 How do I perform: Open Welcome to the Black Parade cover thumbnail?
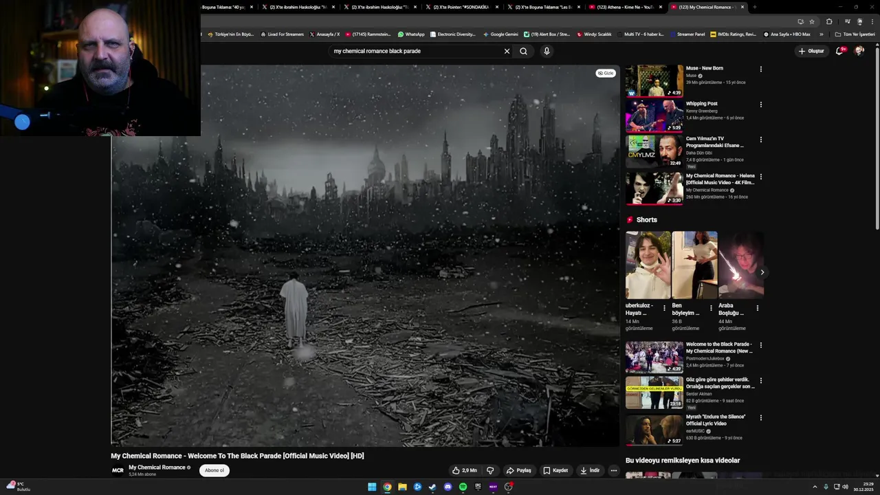(x=654, y=357)
